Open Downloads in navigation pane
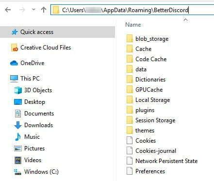Screen dimensions: 214x181 (x=39, y=125)
